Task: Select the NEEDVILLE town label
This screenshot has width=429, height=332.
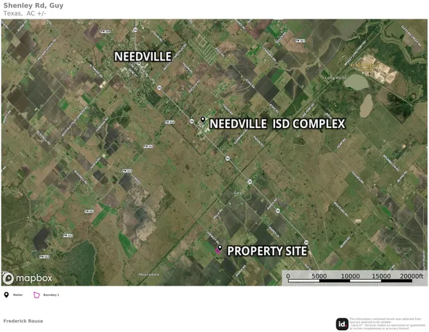Action: point(142,57)
